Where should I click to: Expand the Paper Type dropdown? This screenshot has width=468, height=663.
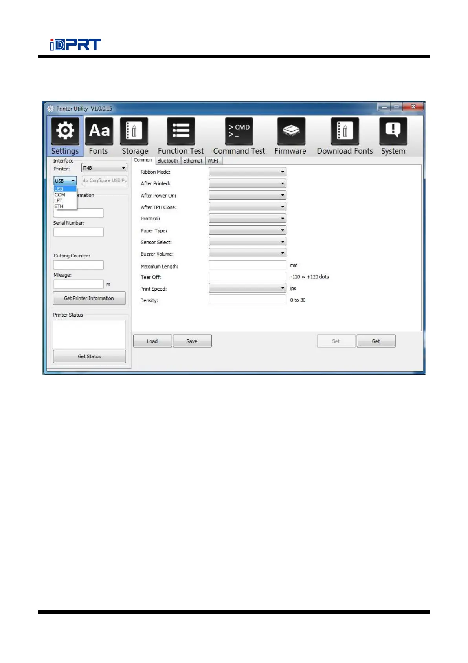click(x=248, y=230)
